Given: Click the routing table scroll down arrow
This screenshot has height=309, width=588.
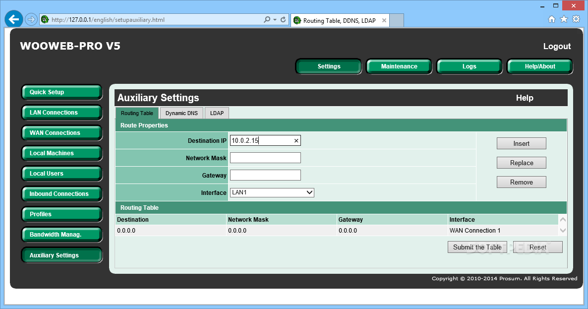Looking at the screenshot, I should point(563,230).
